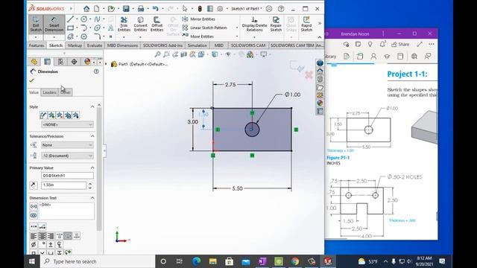
Task: Toggle right justify for dimension text
Action: tap(51, 236)
